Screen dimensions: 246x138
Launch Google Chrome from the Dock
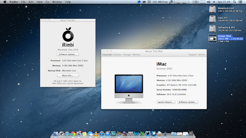point(73,134)
